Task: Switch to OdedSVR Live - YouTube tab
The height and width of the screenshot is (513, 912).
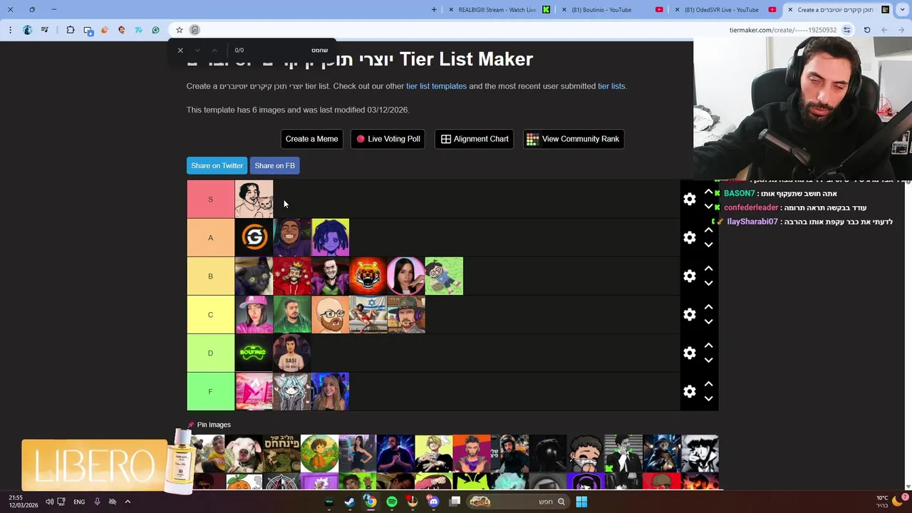Action: (725, 10)
